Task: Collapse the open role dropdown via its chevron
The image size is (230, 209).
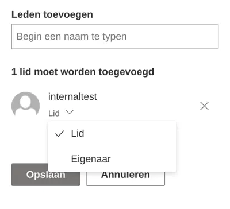Action: [x=70, y=111]
